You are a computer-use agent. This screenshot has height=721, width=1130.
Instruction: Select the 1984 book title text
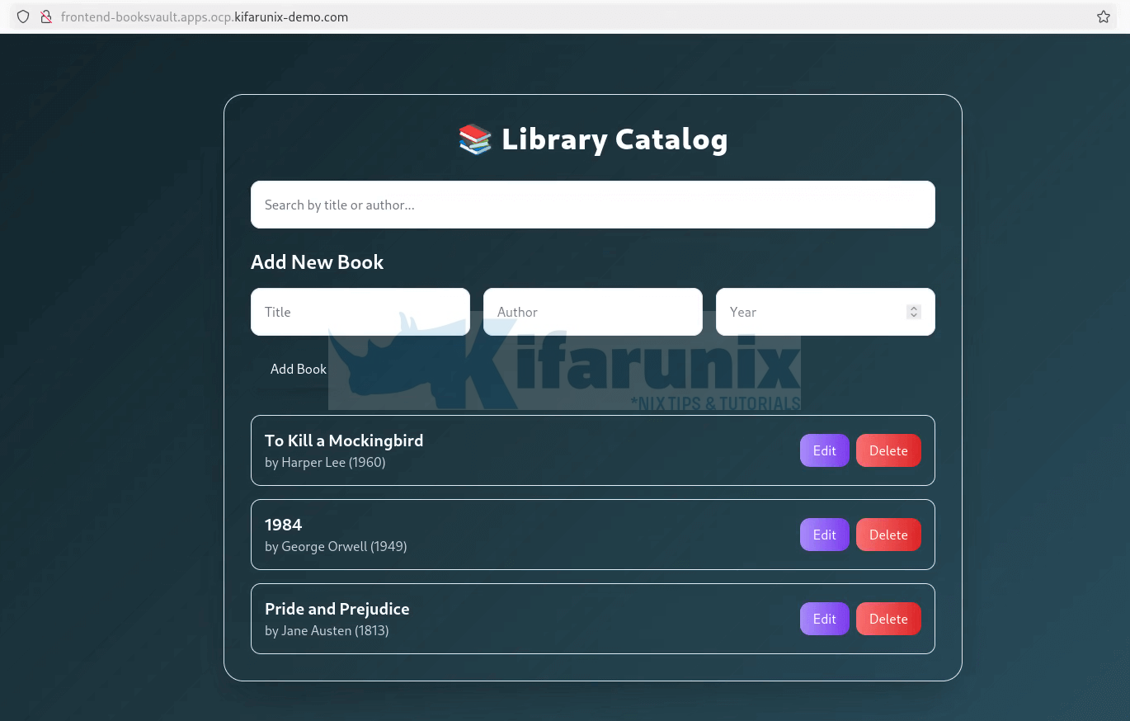coord(283,525)
